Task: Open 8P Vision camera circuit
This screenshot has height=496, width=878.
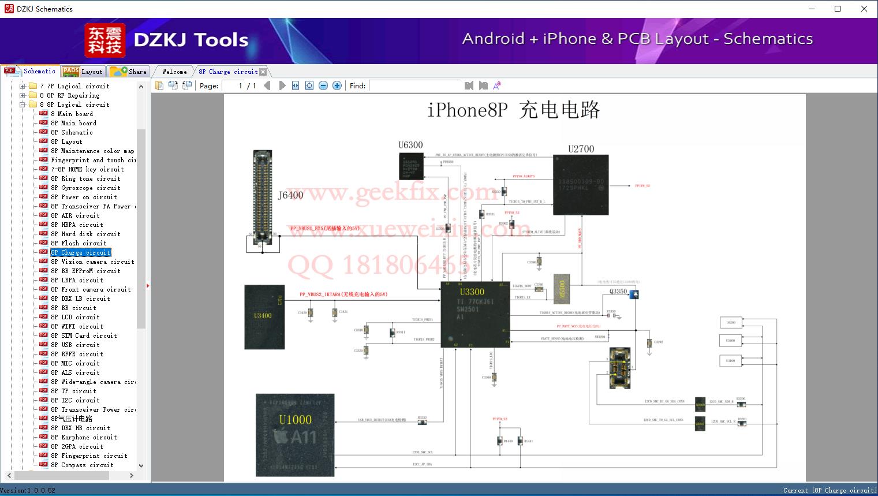Action: coord(92,262)
